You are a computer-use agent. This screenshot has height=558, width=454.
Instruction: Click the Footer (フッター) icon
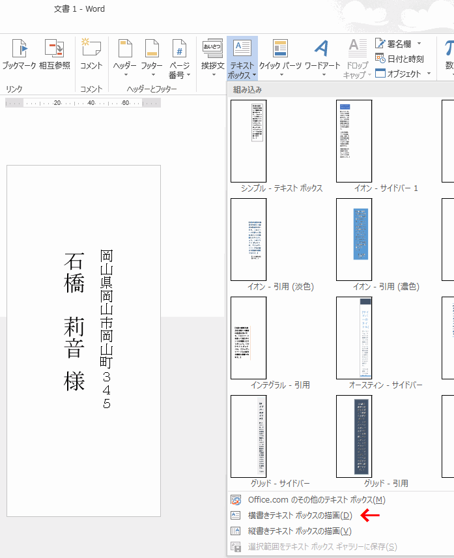point(152,48)
